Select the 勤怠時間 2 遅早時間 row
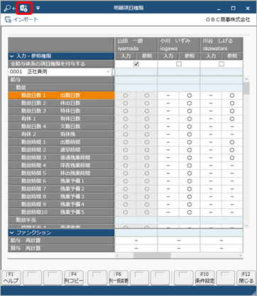Image resolution: width=257 pixels, height=296 pixels. tap(61, 150)
